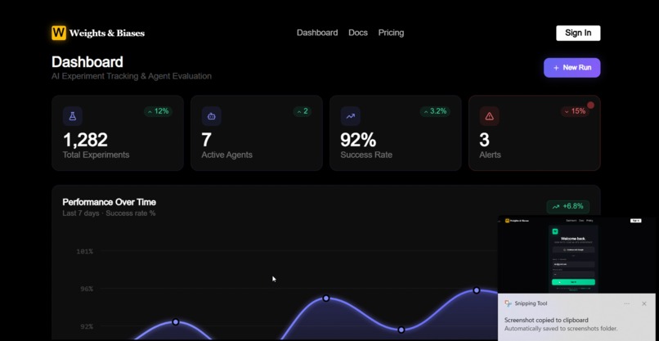Click the 3.2% increase badge

tap(435, 111)
